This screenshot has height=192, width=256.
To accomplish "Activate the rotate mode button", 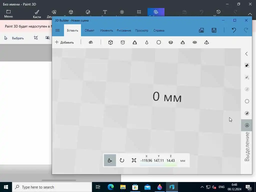I will click(122, 160).
